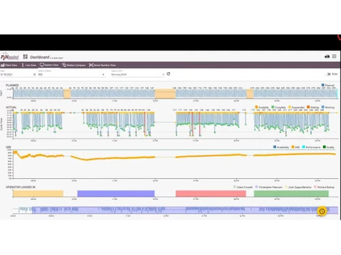Open the Station Compare tab

coord(74,65)
